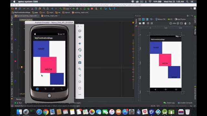The image size is (207, 116).
Task: Click LinearLayout tag in editor
Action: point(26,20)
